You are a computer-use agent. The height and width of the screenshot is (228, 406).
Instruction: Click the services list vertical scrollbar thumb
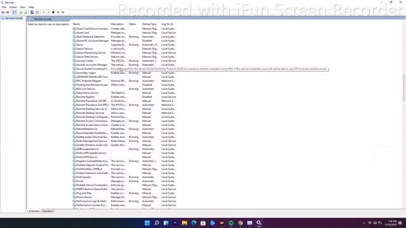(403, 88)
